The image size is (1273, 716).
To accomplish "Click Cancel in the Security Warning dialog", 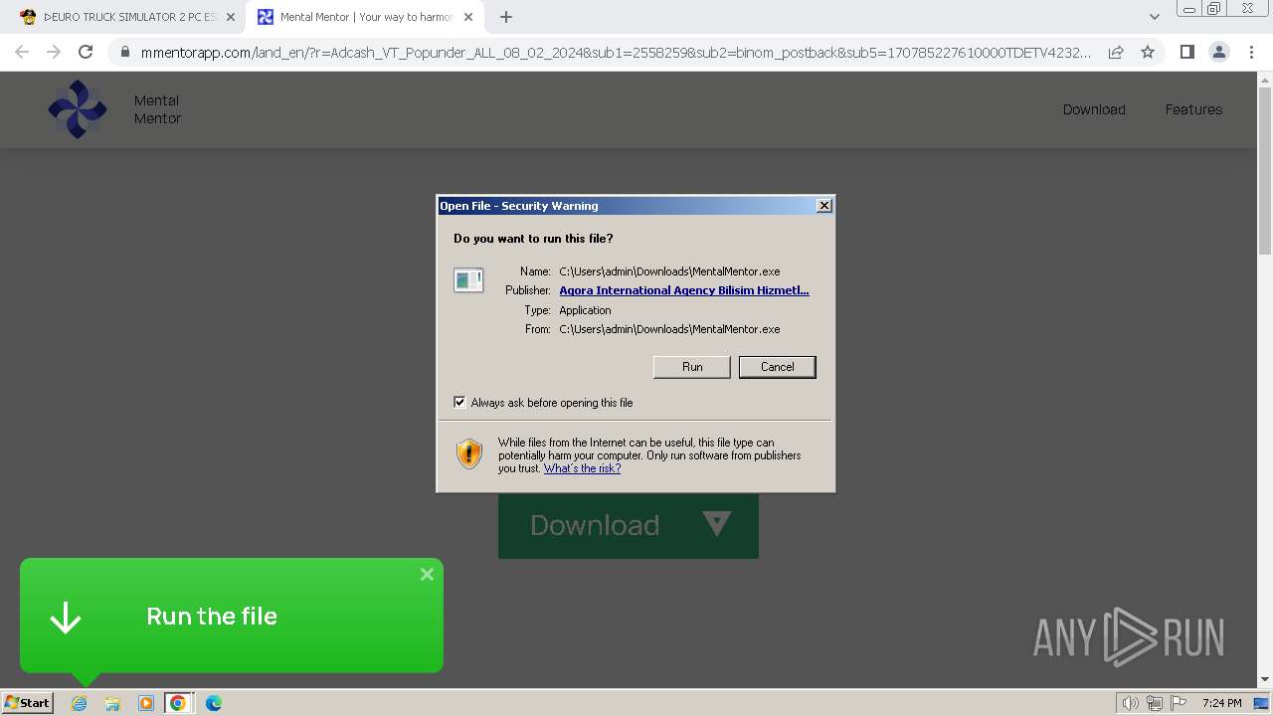I will [x=777, y=367].
